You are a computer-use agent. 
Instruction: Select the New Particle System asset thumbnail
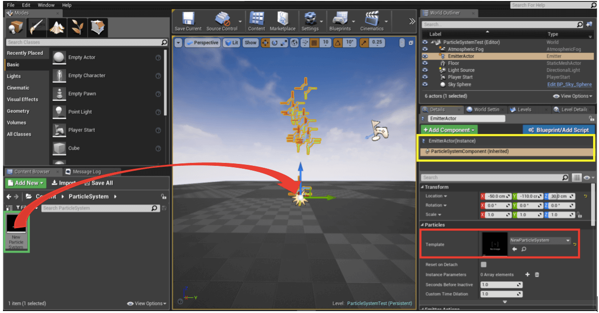pos(16,231)
